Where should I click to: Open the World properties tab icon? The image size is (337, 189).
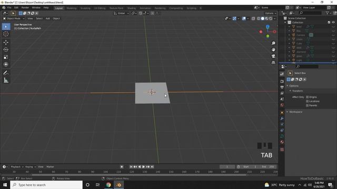[282, 105]
